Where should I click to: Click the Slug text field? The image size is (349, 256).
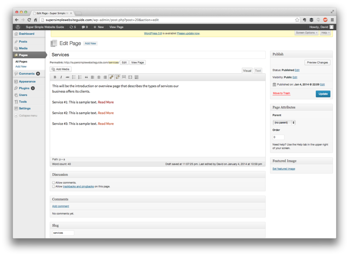pyautogui.click(x=63, y=233)
